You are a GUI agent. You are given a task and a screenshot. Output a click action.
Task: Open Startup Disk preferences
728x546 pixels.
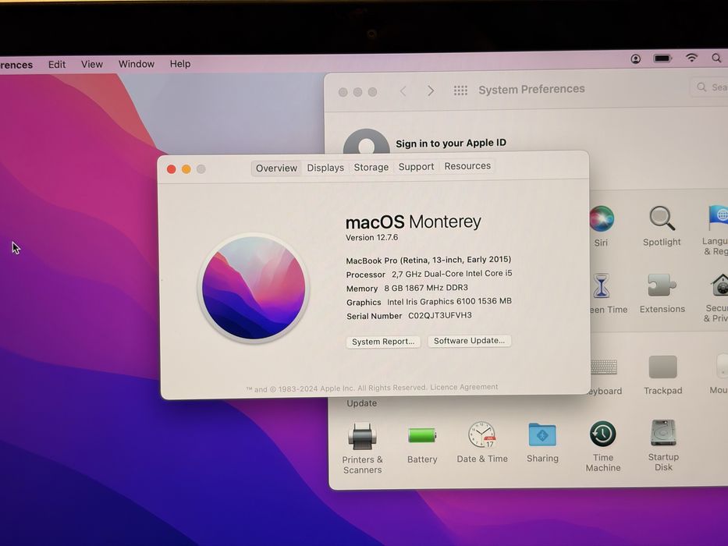pos(663,433)
